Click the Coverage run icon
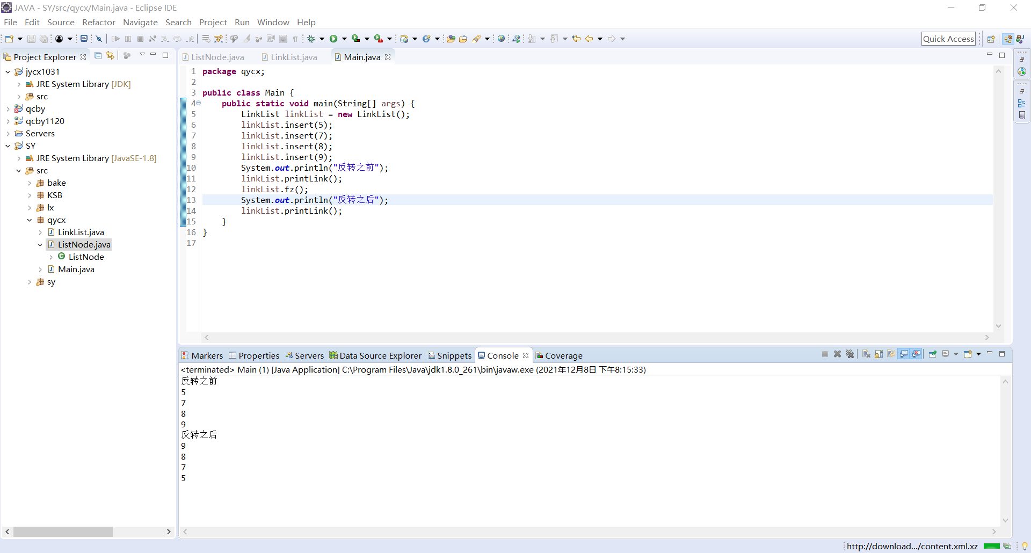Screen dimensions: 1031x553 pos(355,39)
